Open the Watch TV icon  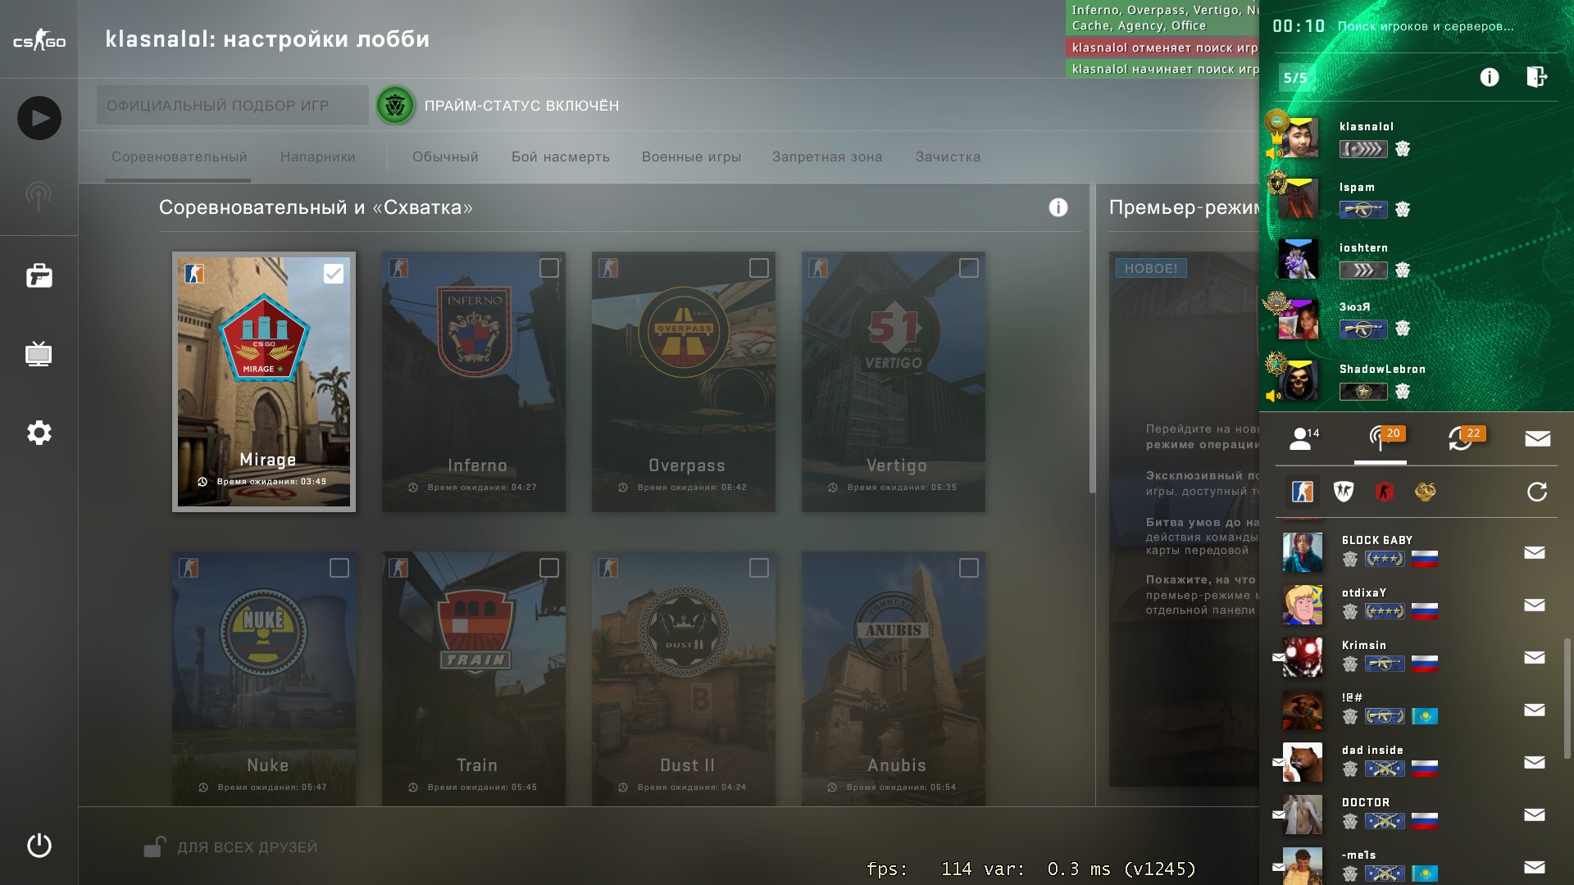tap(39, 354)
